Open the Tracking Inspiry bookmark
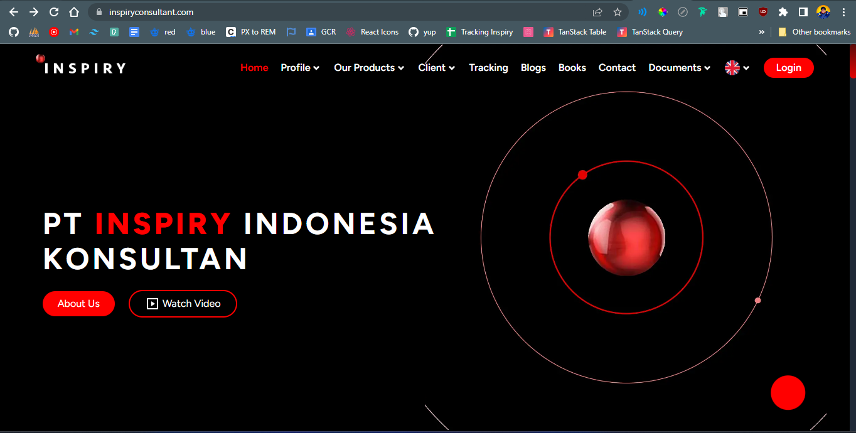This screenshot has width=856, height=433. click(479, 32)
